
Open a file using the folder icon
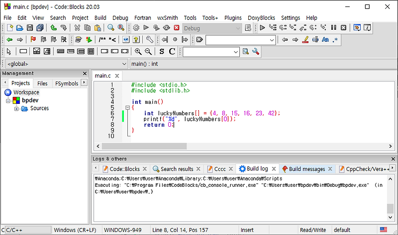(x=19, y=28)
